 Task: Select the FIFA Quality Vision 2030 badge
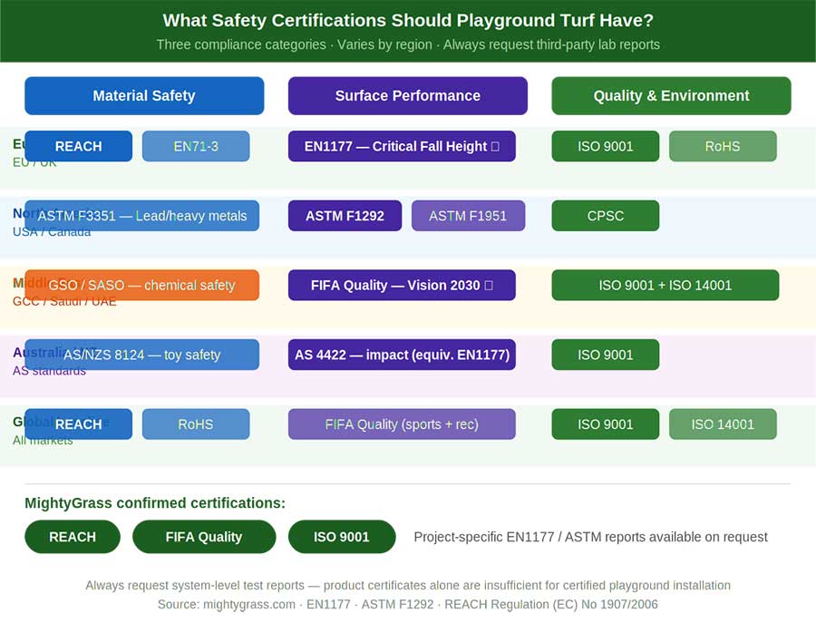(x=402, y=285)
